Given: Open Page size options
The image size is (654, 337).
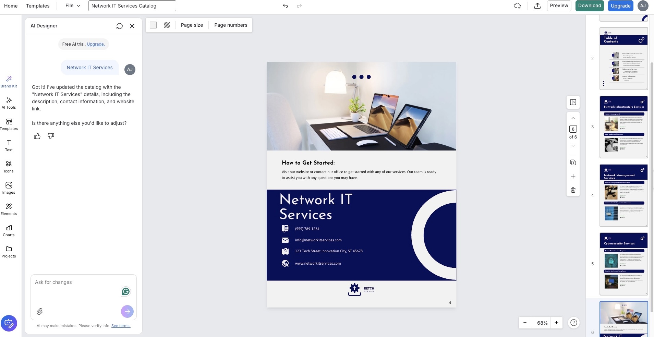Looking at the screenshot, I should point(192,25).
